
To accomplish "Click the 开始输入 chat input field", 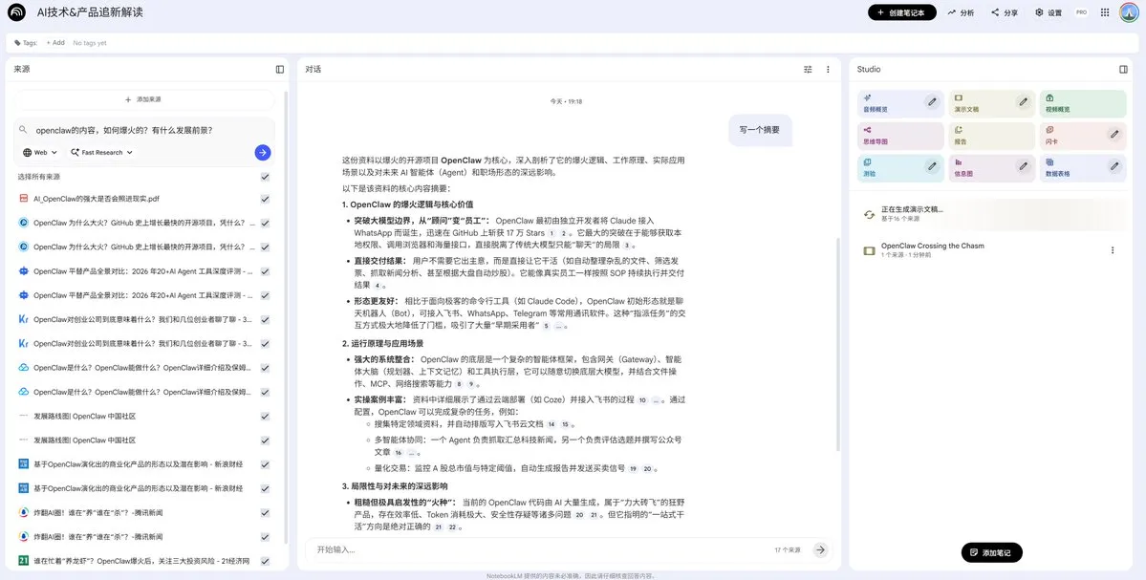I will pyautogui.click(x=430, y=549).
